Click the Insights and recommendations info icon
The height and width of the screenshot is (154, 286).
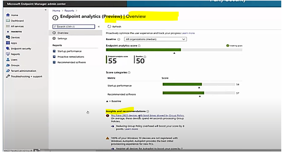click(148, 111)
